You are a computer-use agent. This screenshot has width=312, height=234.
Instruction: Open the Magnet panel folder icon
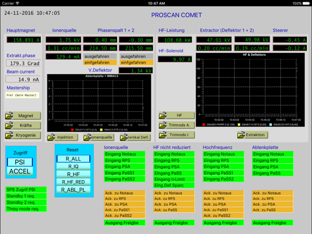coord(9,116)
